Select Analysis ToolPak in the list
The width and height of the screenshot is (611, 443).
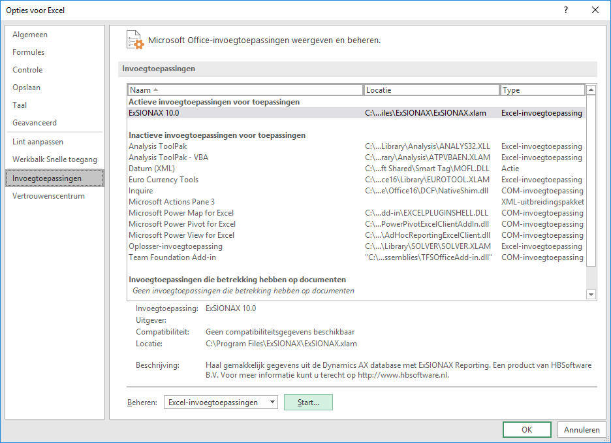click(x=356, y=146)
